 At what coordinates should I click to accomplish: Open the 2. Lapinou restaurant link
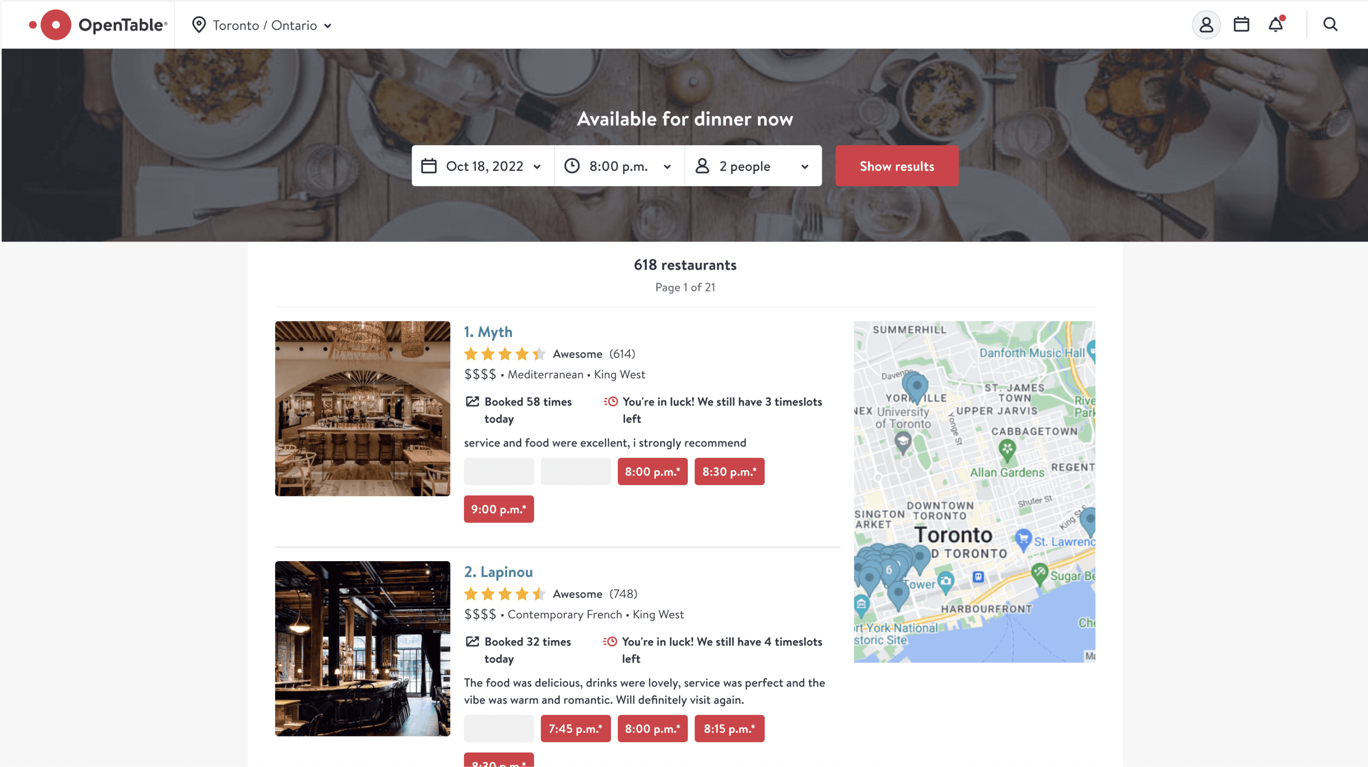pyautogui.click(x=498, y=572)
